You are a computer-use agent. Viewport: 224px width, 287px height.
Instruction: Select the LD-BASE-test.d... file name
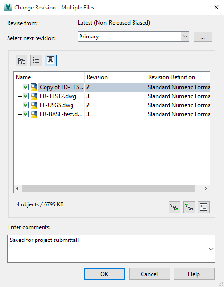point(61,114)
